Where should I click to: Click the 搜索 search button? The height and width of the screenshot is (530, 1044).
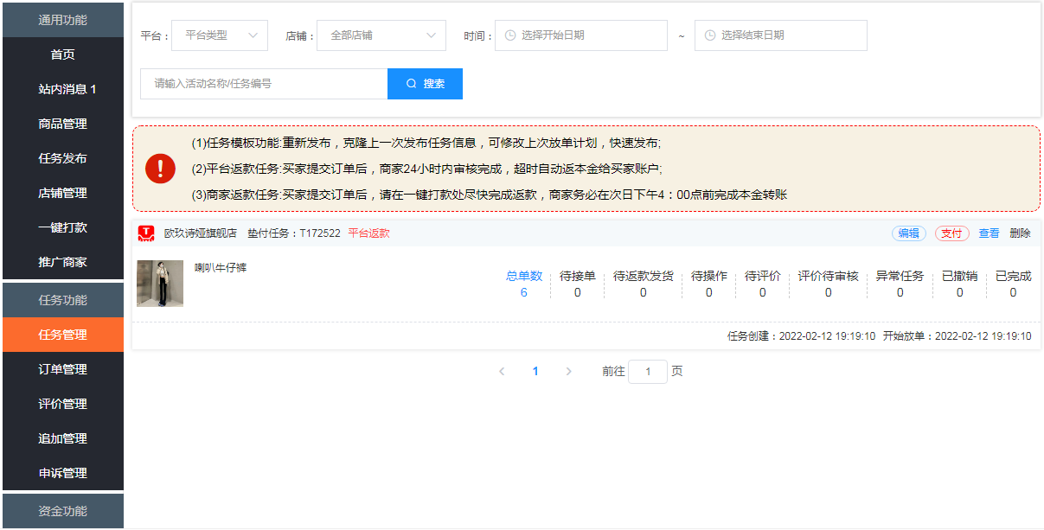click(x=425, y=84)
